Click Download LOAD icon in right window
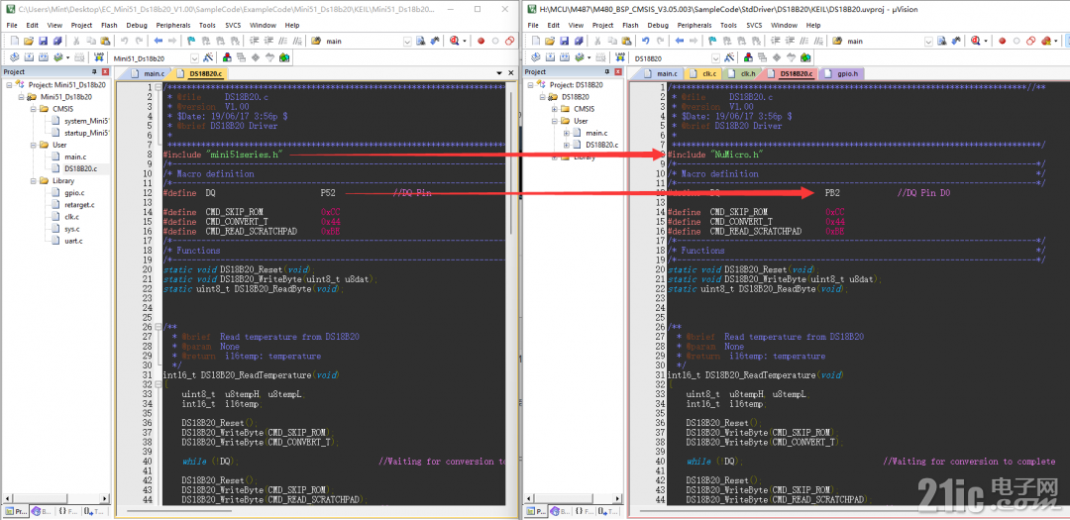This screenshot has width=1070, height=520. coord(620,57)
